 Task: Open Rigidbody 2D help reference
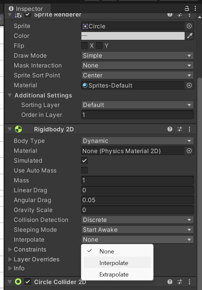point(170,129)
